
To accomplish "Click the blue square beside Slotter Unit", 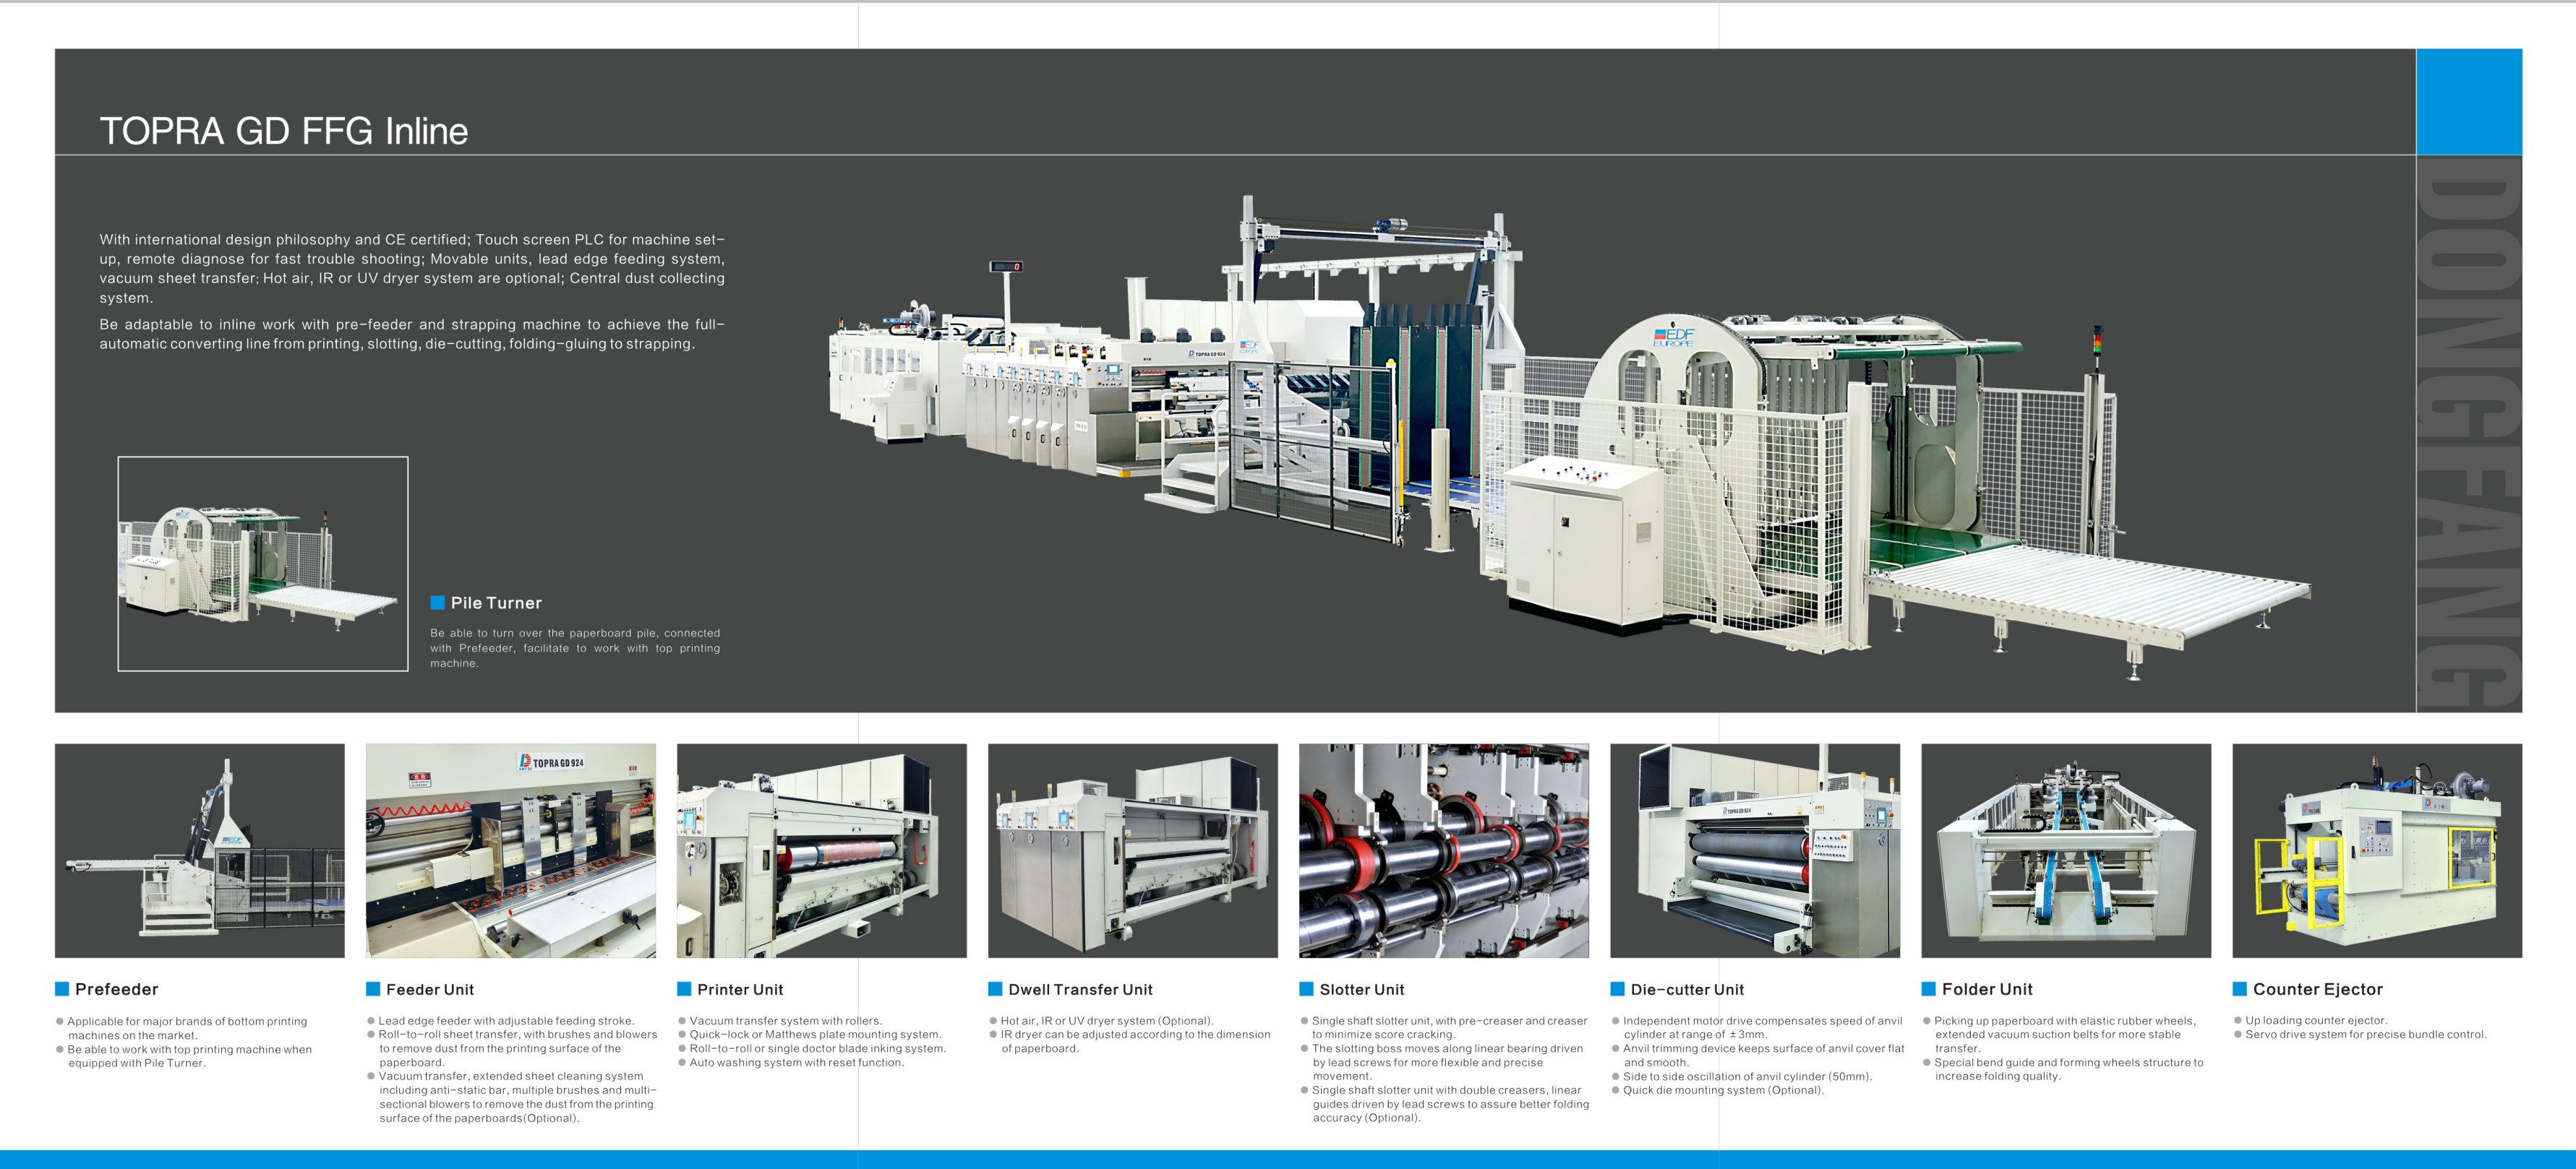I will (1306, 989).
